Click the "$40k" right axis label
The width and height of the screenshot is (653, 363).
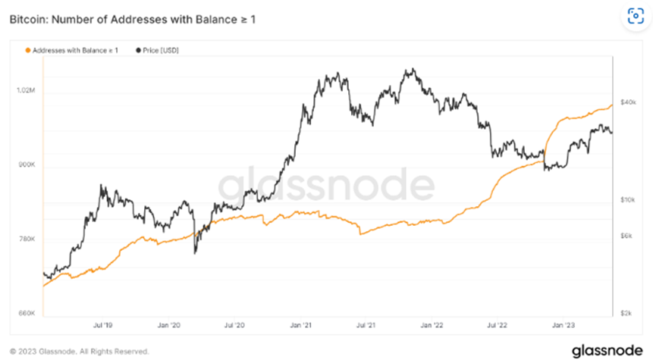point(628,102)
